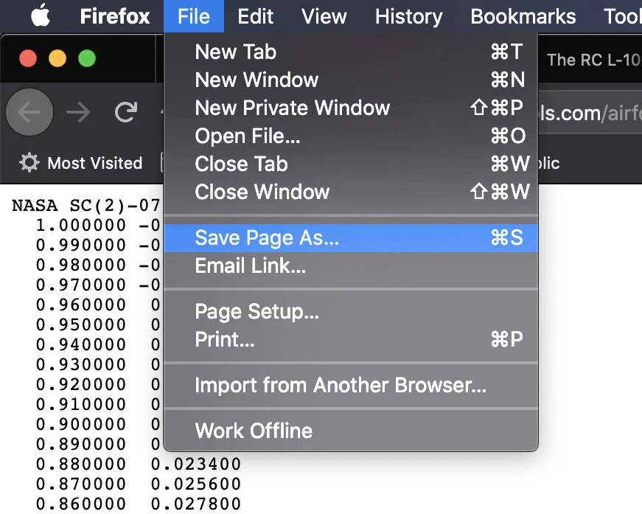
Task: Open Page Setup… from File menu
Action: coord(351,311)
